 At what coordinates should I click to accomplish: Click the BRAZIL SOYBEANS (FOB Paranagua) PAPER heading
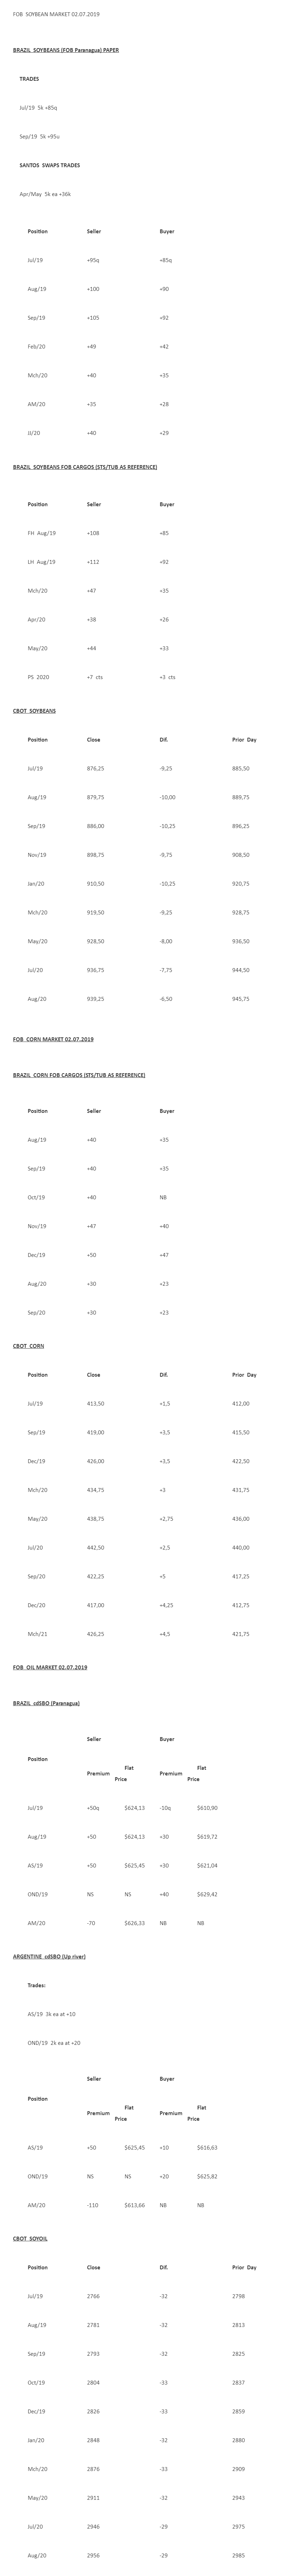pyautogui.click(x=66, y=50)
